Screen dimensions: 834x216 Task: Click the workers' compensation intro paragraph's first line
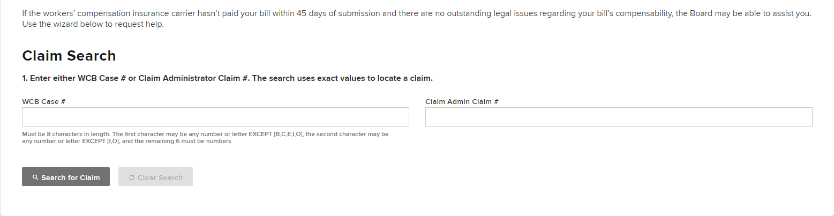tap(268, 13)
